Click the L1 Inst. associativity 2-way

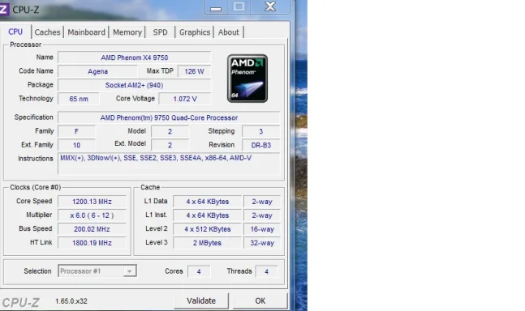[262, 215]
